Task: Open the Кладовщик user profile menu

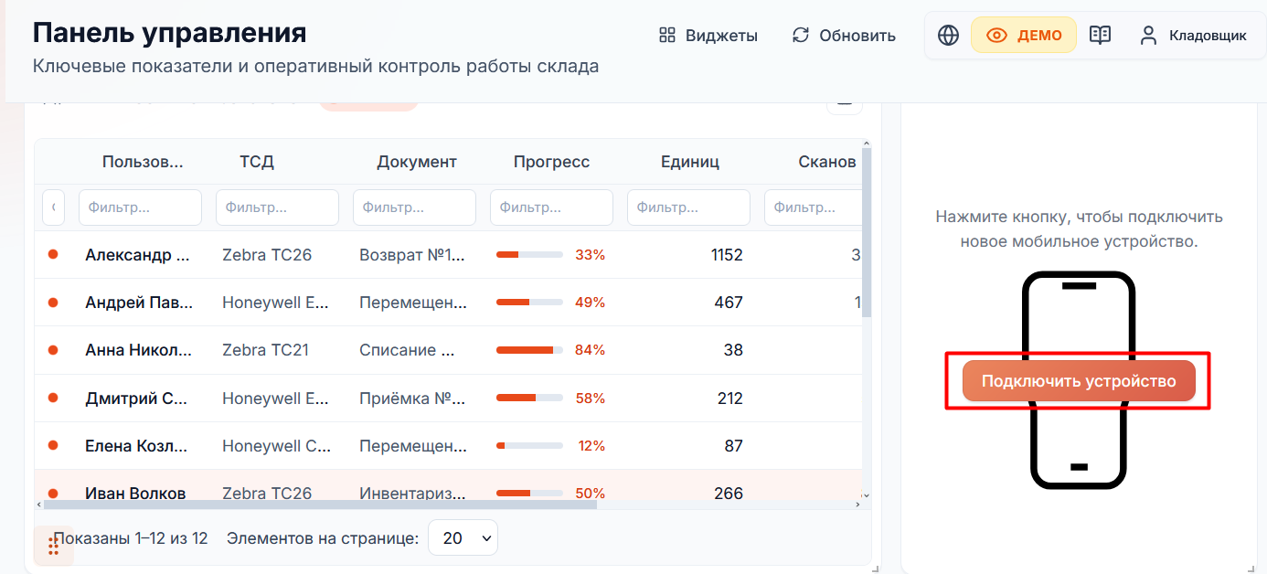Action: click(1193, 36)
